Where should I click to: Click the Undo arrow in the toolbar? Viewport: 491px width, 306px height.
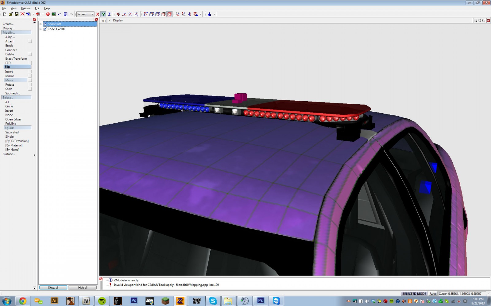click(x=60, y=14)
